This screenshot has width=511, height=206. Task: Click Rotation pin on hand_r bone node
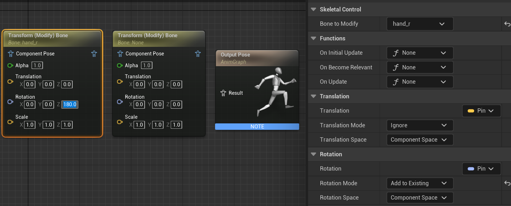[10, 102]
